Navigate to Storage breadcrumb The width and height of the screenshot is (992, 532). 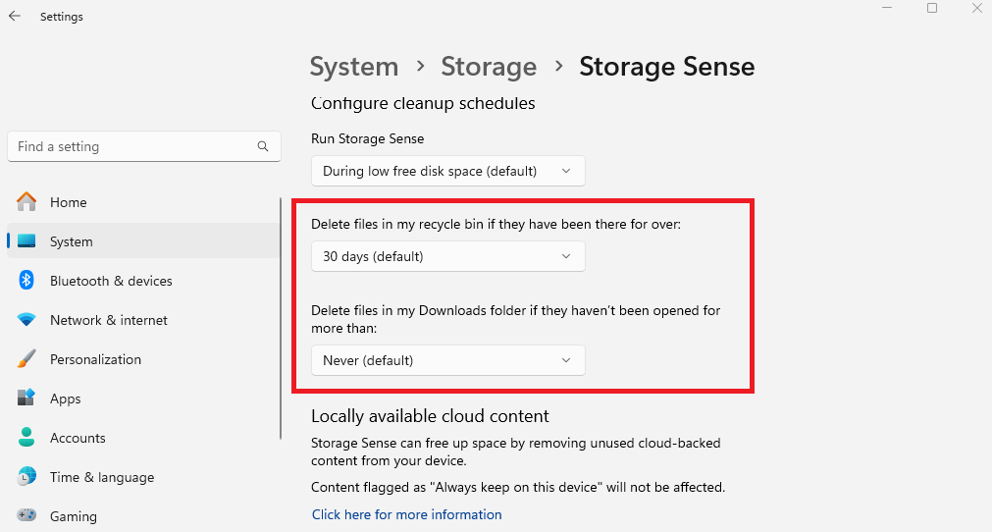point(489,67)
